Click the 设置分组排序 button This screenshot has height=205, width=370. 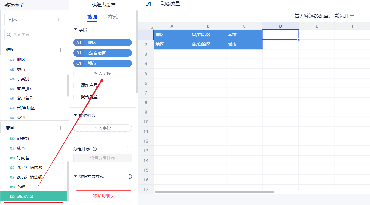[x=102, y=158]
